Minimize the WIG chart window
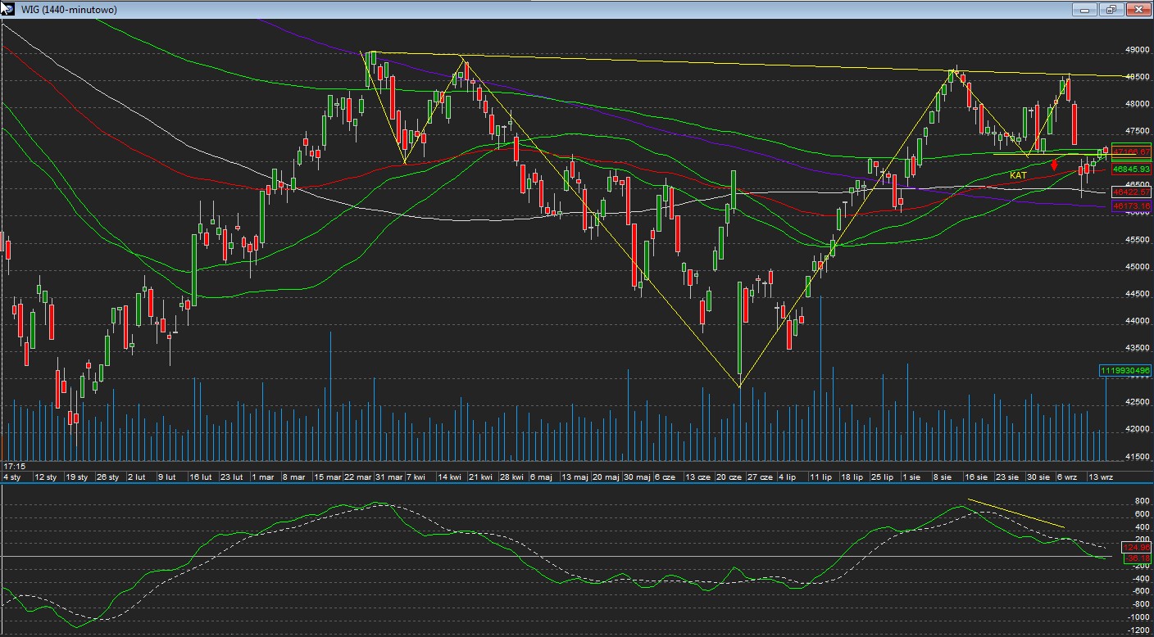The image size is (1154, 637). pyautogui.click(x=1084, y=10)
